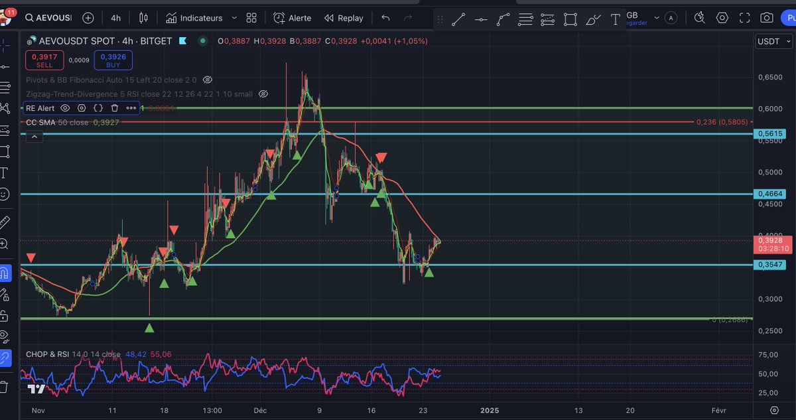Open the candlestick chart type menu

(x=144, y=18)
